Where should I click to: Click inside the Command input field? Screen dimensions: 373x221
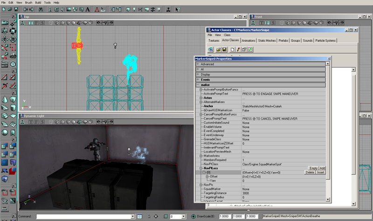[83, 216]
